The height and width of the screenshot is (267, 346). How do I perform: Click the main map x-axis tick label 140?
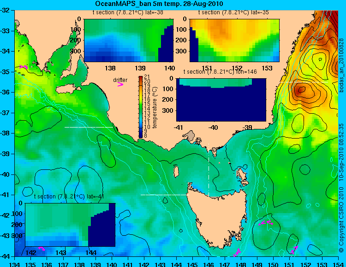[x=112, y=264]
